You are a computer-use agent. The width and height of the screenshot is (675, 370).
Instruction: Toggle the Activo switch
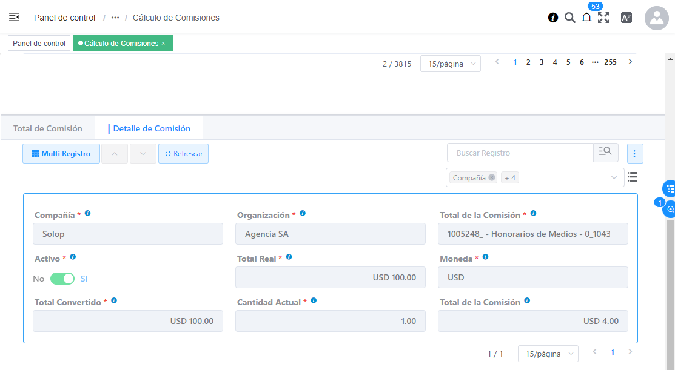62,279
